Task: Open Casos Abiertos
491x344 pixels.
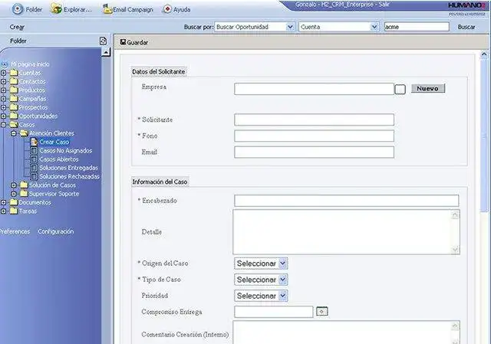Action: coord(59,159)
